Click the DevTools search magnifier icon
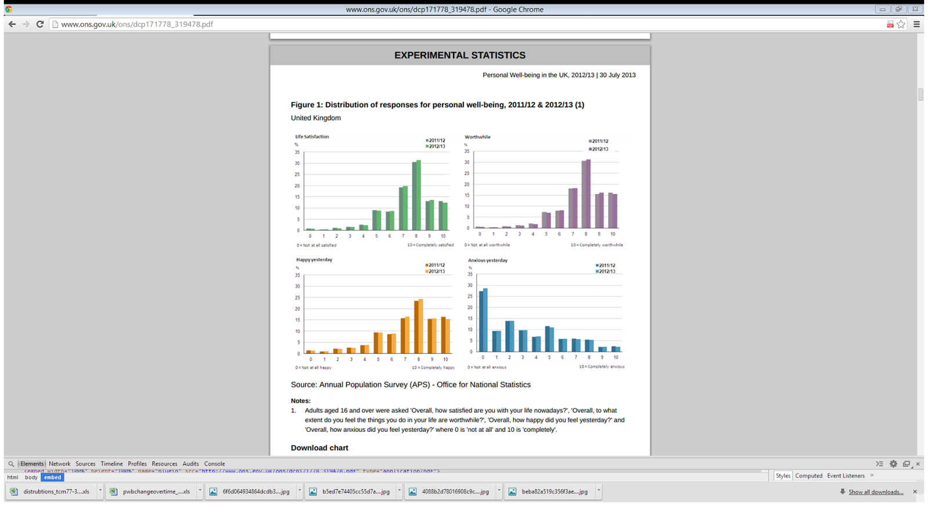 click(11, 464)
